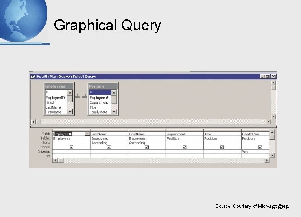This screenshot has width=301, height=217.
Task: Click down arrow of design grid vertical scrollbar
Action: [272, 155]
